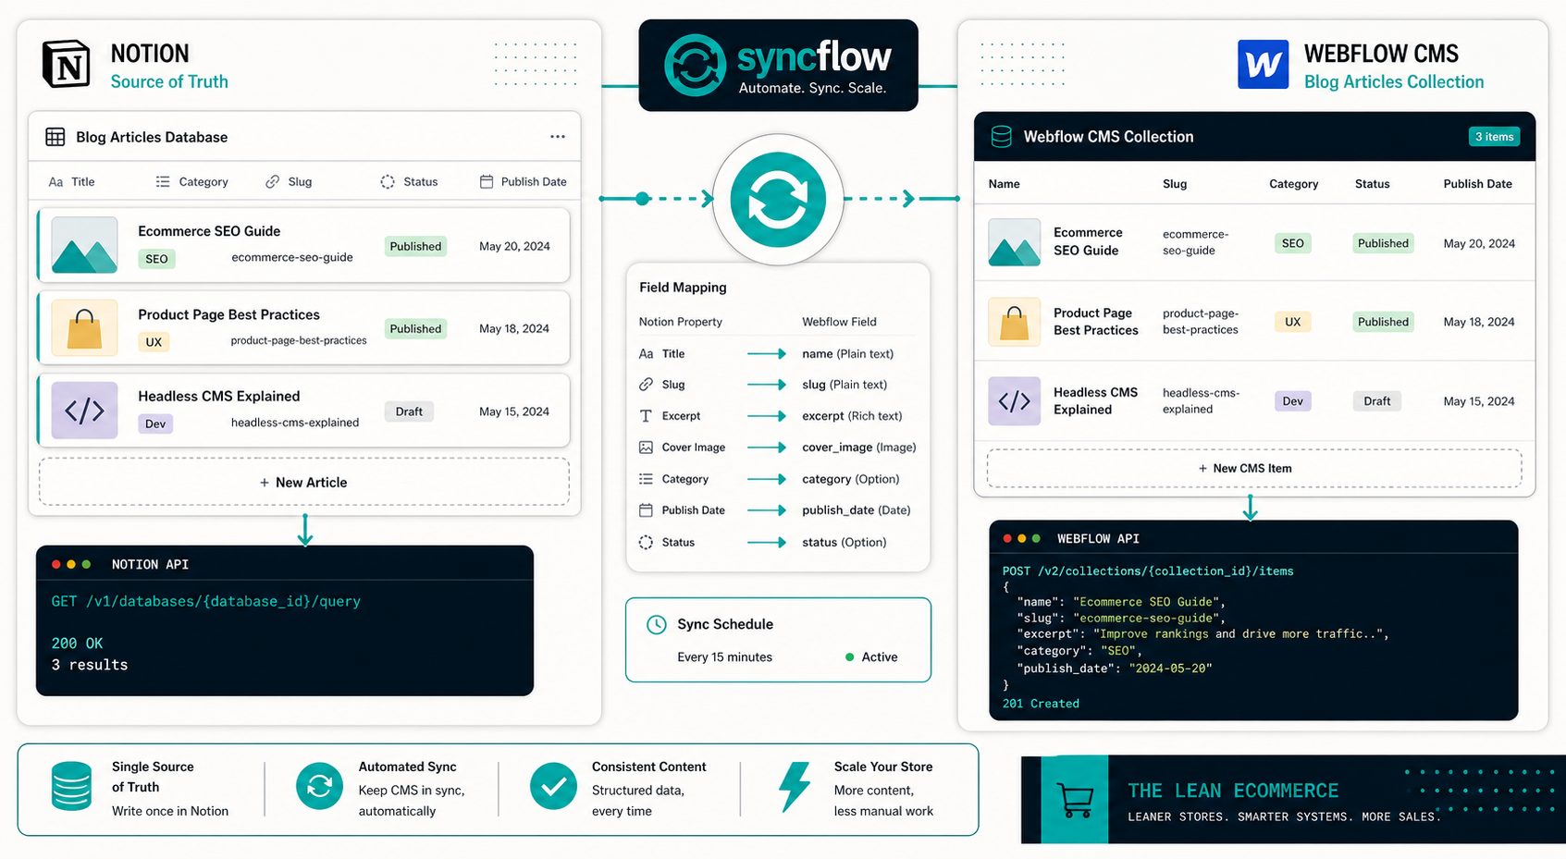
Task: Click the Category column header in Notion database
Action: coord(192,182)
